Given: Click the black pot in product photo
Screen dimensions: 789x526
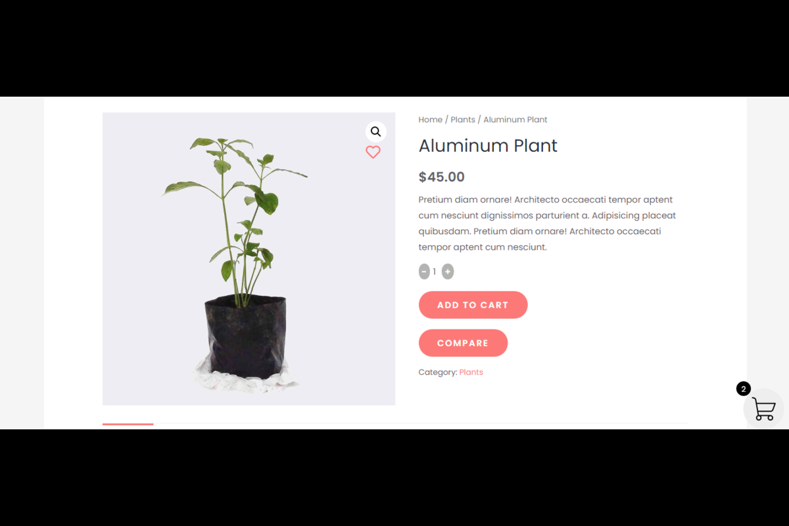Looking at the screenshot, I should (245, 339).
